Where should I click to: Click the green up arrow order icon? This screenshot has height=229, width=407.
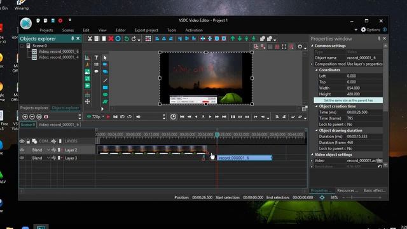point(233,39)
